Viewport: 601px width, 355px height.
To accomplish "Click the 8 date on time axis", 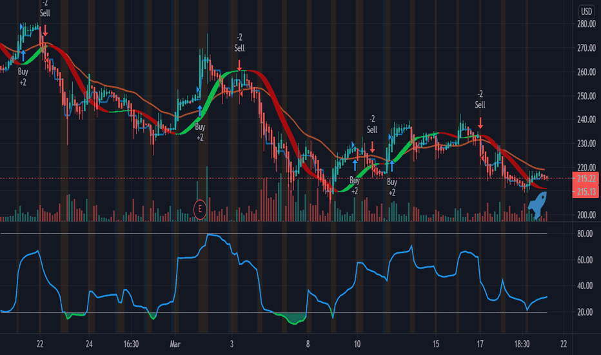I will point(308,344).
